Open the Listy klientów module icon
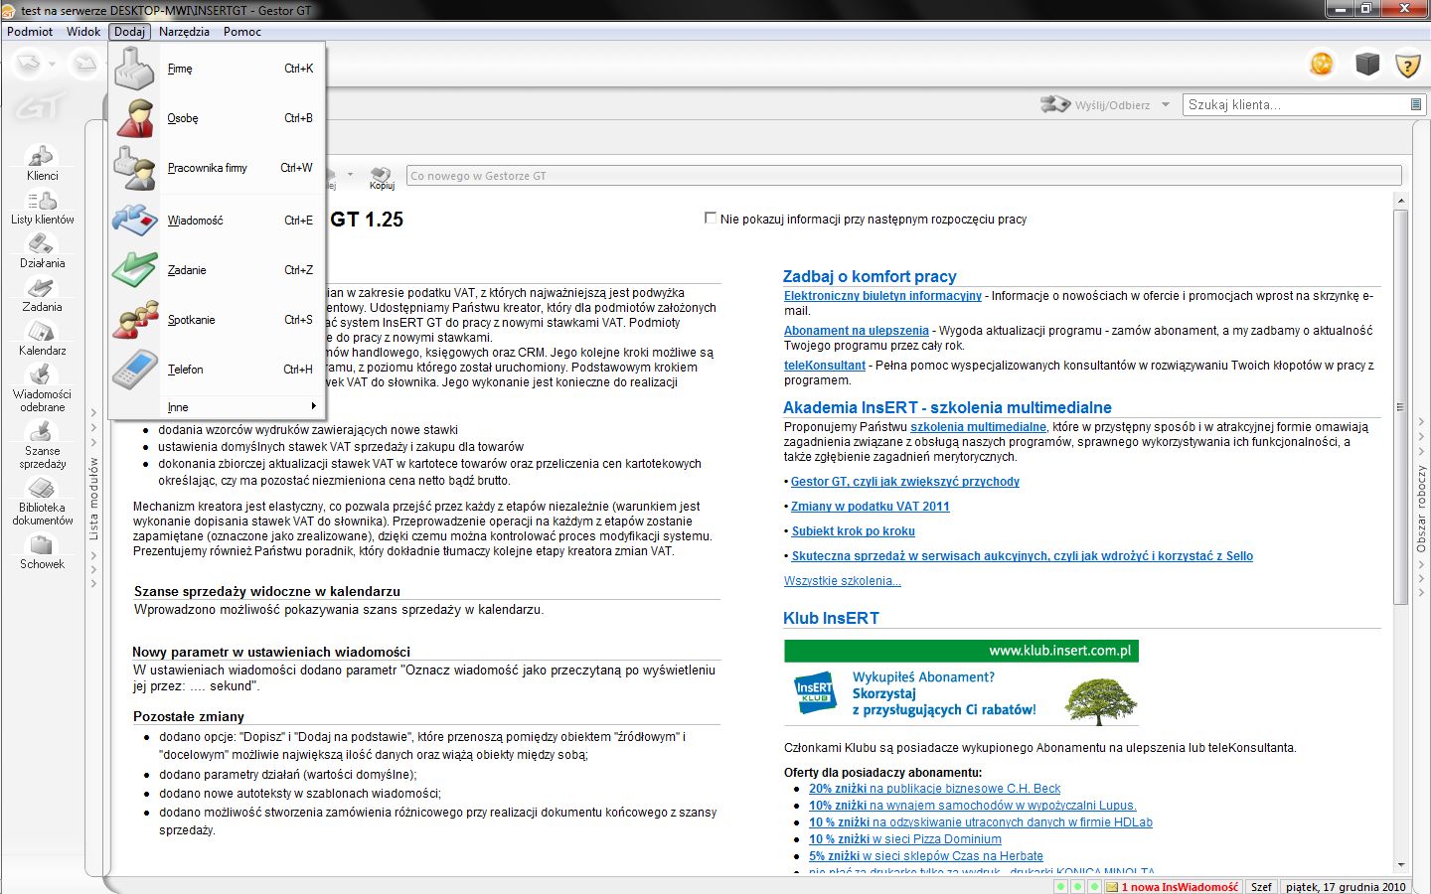Screen dimensions: 1431x894 point(42,208)
